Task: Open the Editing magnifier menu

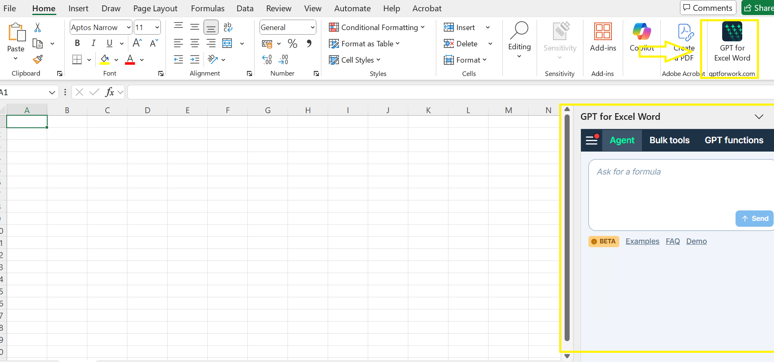Action: 519,40
